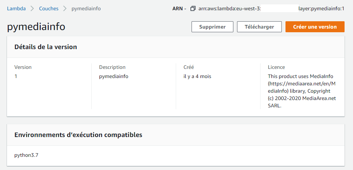Click the Description column label

[112, 67]
